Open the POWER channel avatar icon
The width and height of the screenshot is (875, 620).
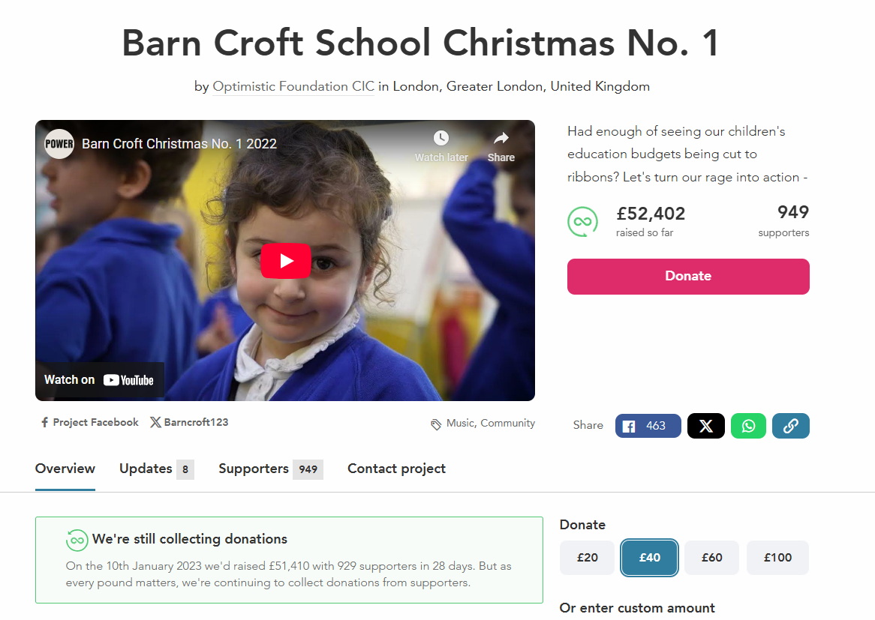59,144
